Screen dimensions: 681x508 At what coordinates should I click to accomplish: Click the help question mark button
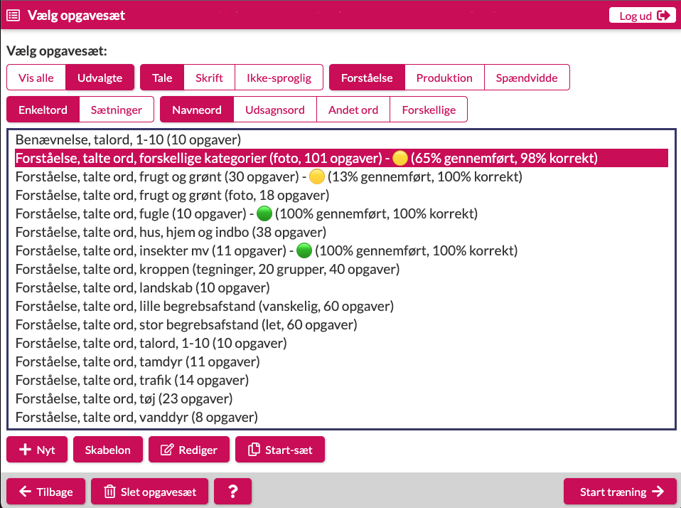pos(232,492)
